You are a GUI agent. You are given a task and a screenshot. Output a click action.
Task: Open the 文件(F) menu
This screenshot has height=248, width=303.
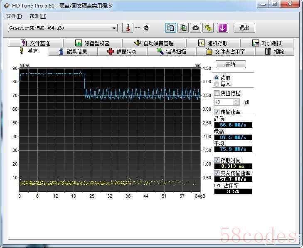(14, 16)
